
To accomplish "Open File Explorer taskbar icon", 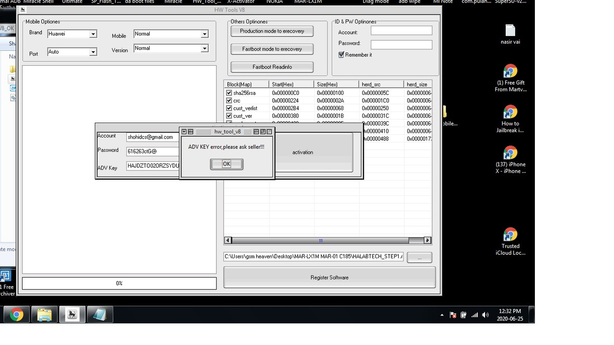I will click(44, 314).
